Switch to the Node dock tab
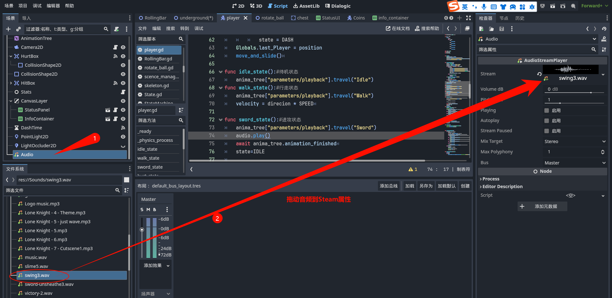This screenshot has height=298, width=612. coord(504,18)
